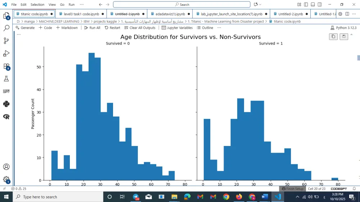Run All notebook cells
The width and height of the screenshot is (360, 202).
click(92, 28)
